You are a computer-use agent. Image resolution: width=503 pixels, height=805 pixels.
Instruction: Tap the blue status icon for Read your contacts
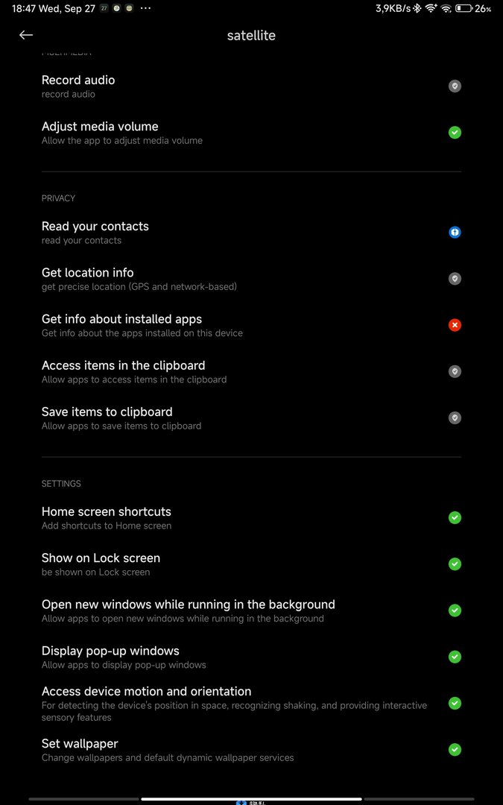(x=455, y=233)
